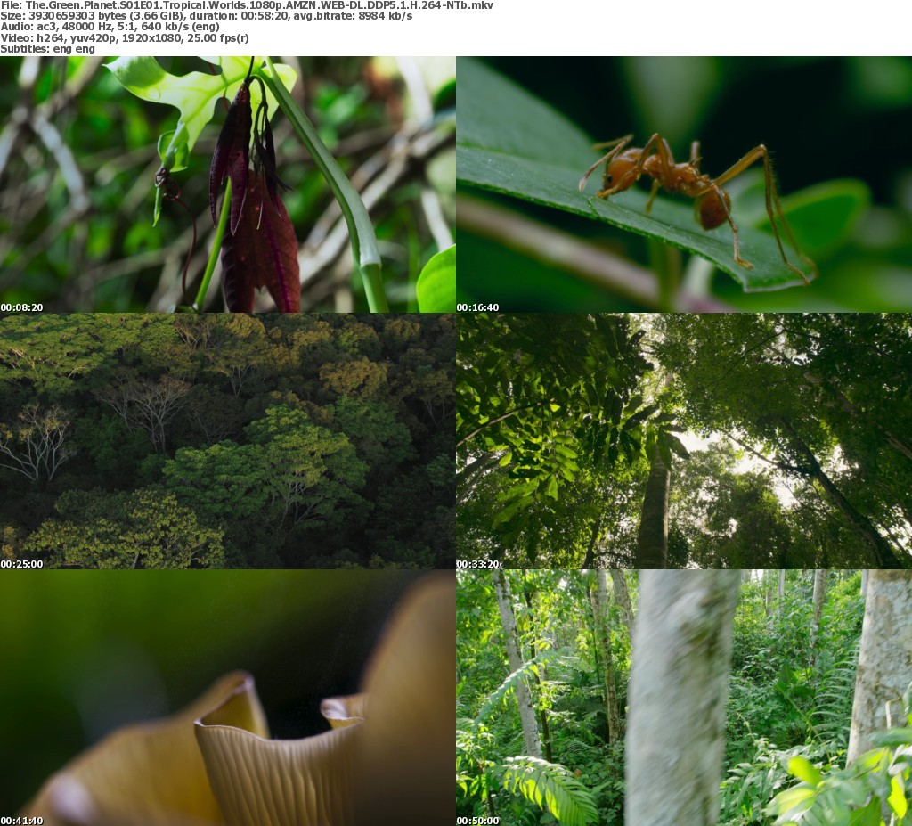
Task: Open the thumbnail with the red ant
Action: [x=684, y=184]
